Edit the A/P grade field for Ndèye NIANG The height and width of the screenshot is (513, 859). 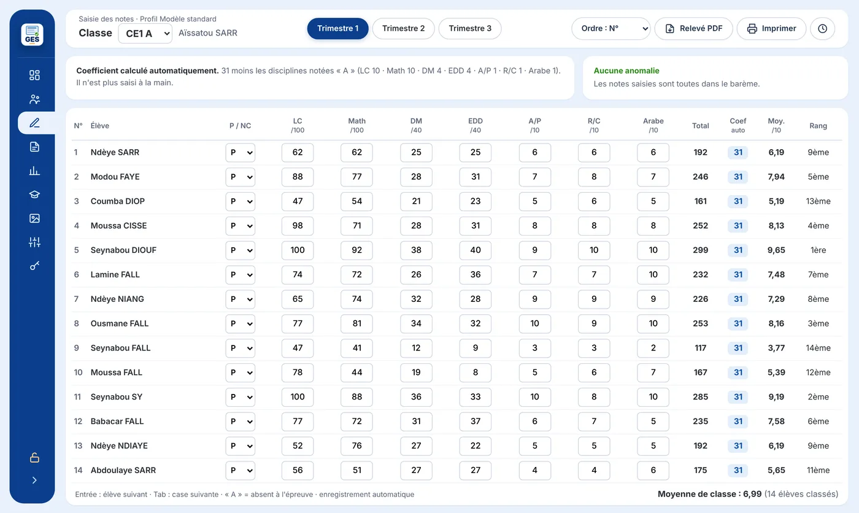point(535,299)
